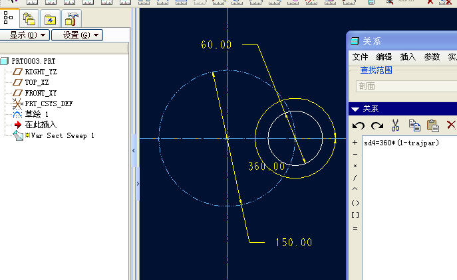Insert caret power operator

point(355,188)
